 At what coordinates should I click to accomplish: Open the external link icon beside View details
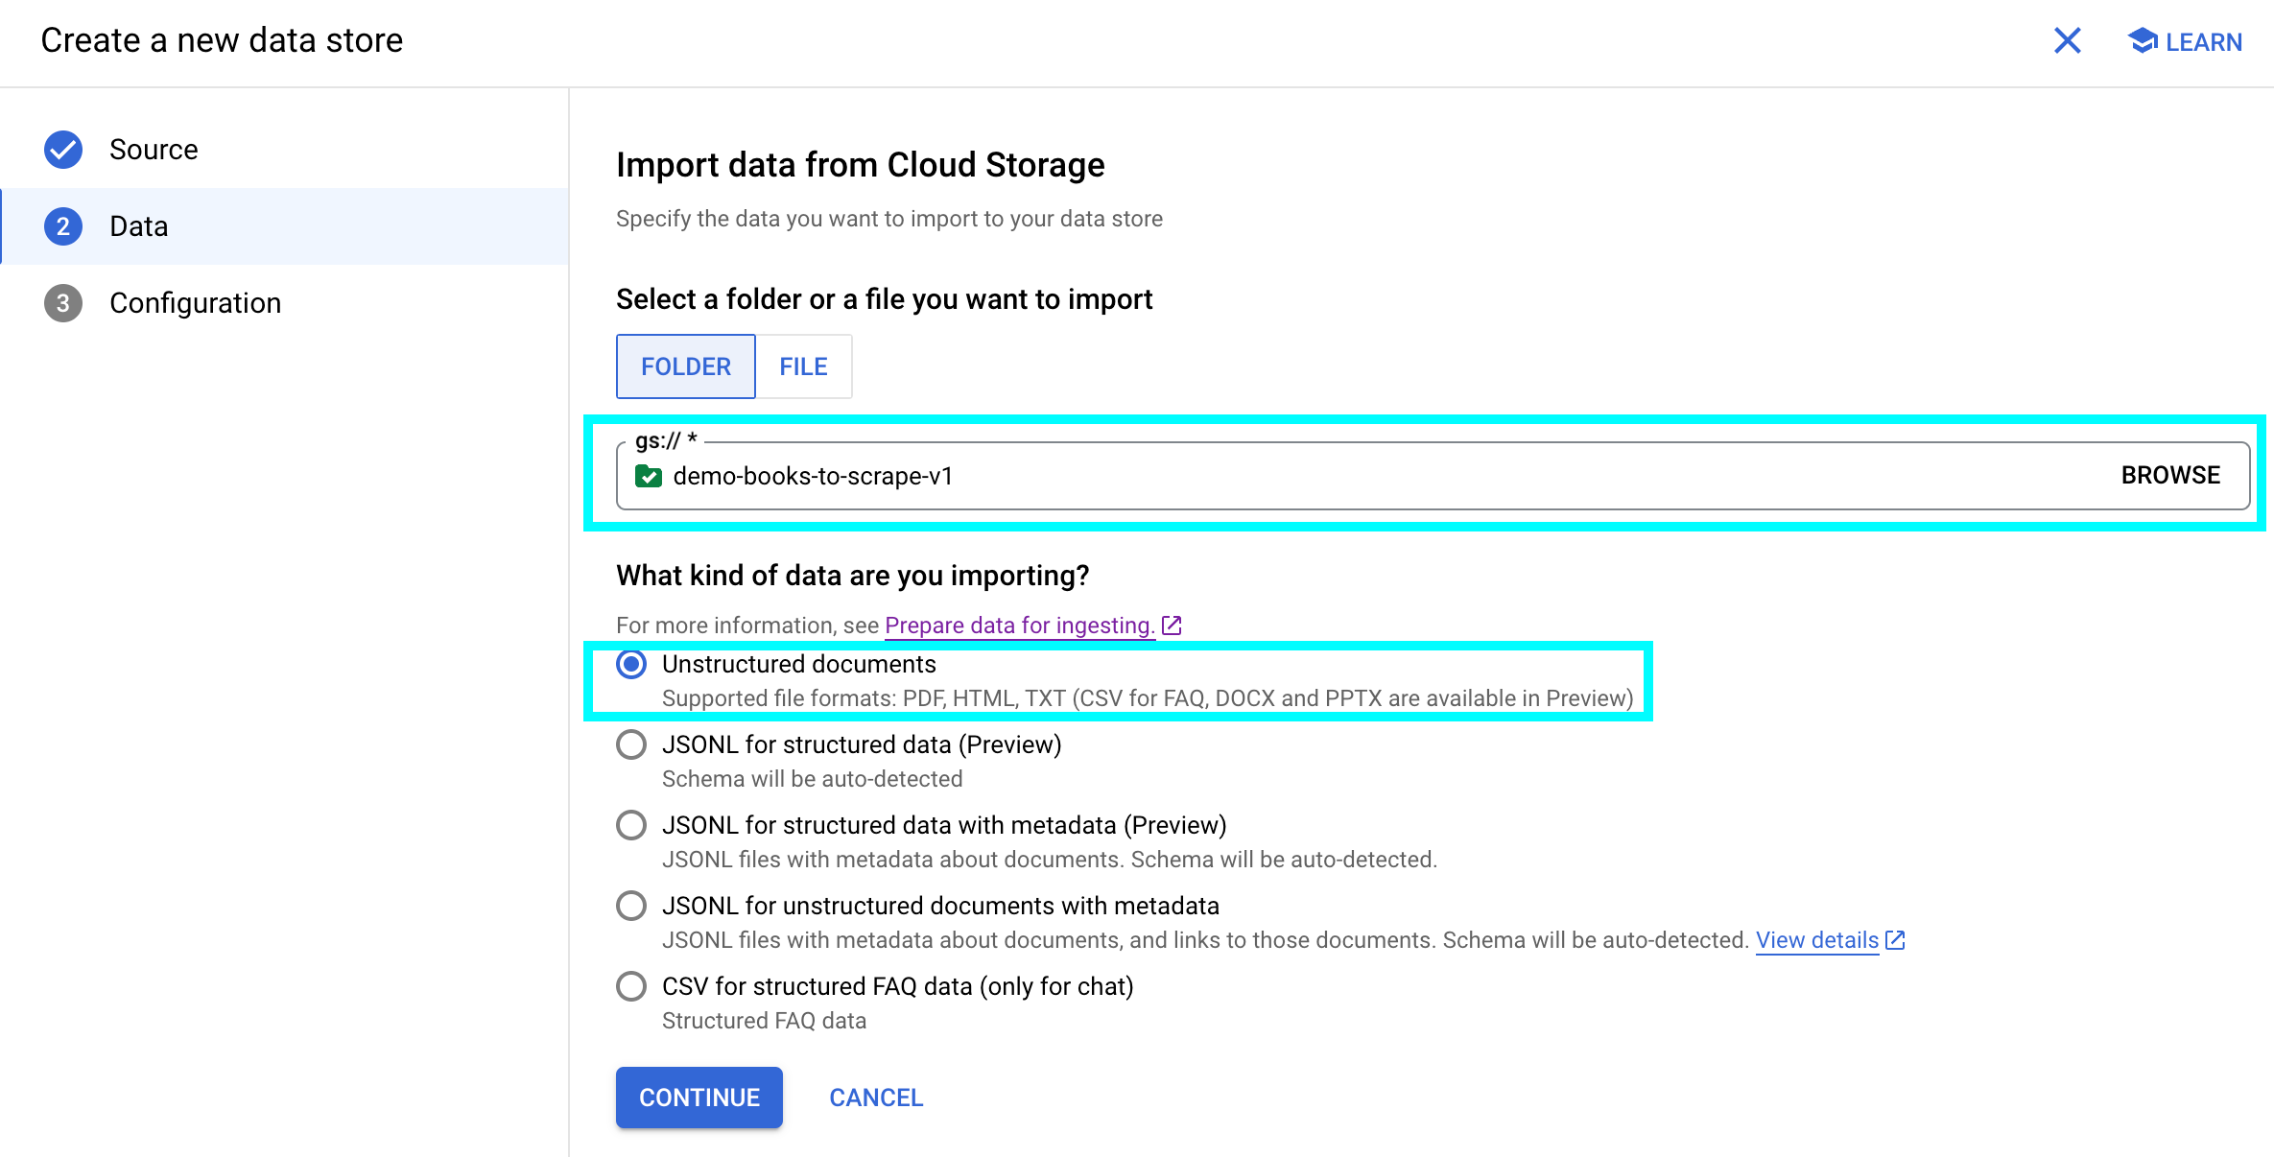click(x=1895, y=940)
